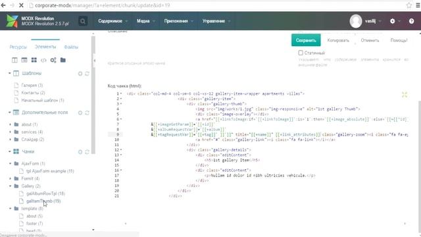Collapse the Чанки section
The width and height of the screenshot is (421, 237).
click(x=10, y=151)
